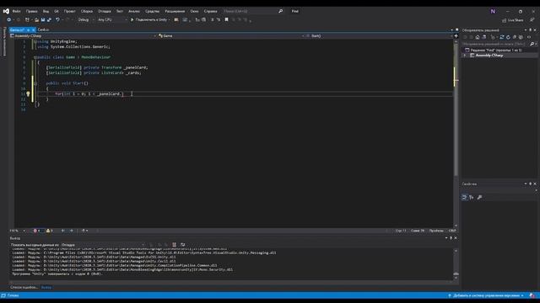The width and height of the screenshot is (540, 303).
Task: Click the Home icon in Solution Explorer
Action: (478, 37)
